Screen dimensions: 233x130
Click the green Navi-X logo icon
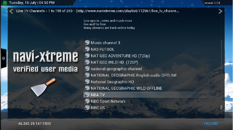click(x=5, y=3)
